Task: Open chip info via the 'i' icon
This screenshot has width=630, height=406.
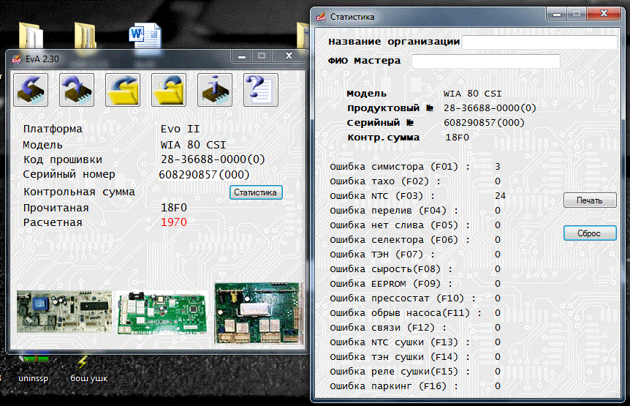Action: 215,90
